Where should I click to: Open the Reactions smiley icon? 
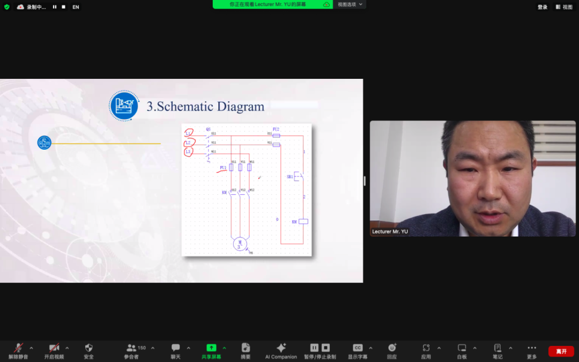click(x=392, y=348)
